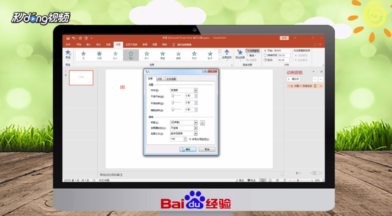Open the Insert (插入) ribbon tab
Screen dimensions: 392x216
(x=88, y=45)
